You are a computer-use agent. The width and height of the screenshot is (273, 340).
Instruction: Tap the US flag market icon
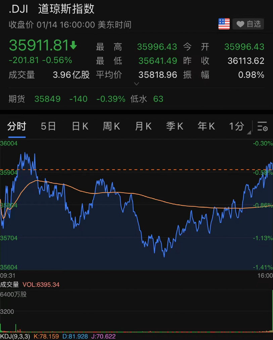[224, 24]
